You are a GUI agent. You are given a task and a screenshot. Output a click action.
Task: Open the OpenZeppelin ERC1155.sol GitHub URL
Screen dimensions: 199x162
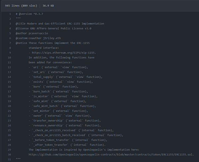pyautogui.click(x=111, y=154)
